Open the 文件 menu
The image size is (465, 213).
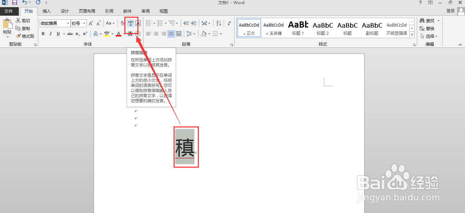(9, 11)
